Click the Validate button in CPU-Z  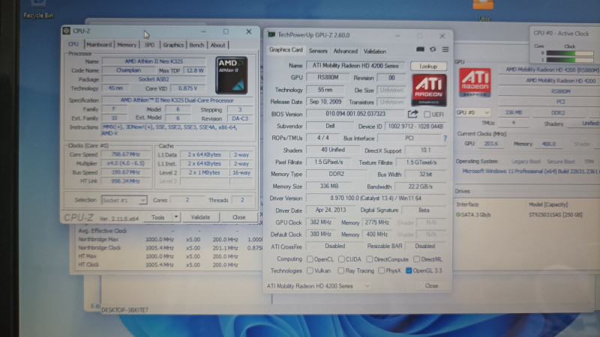(200, 217)
